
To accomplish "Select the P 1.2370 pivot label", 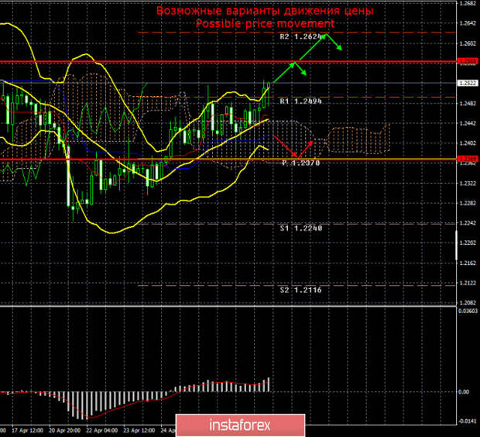I will 301,163.
